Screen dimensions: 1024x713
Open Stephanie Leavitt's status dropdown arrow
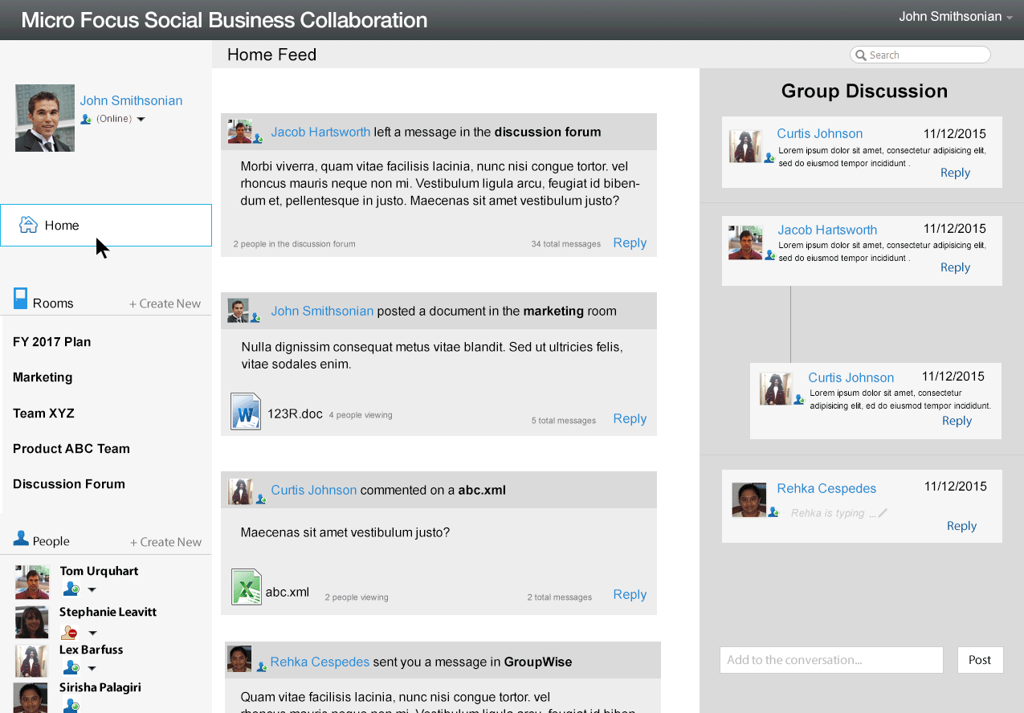[92, 633]
